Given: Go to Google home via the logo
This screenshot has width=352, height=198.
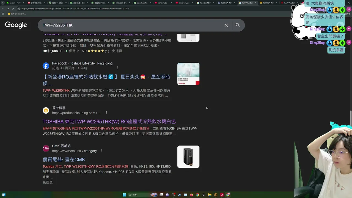Looking at the screenshot, I should tap(16, 25).
